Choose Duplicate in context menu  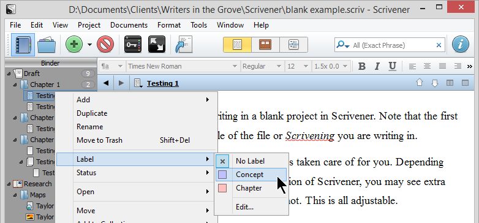tap(137, 113)
